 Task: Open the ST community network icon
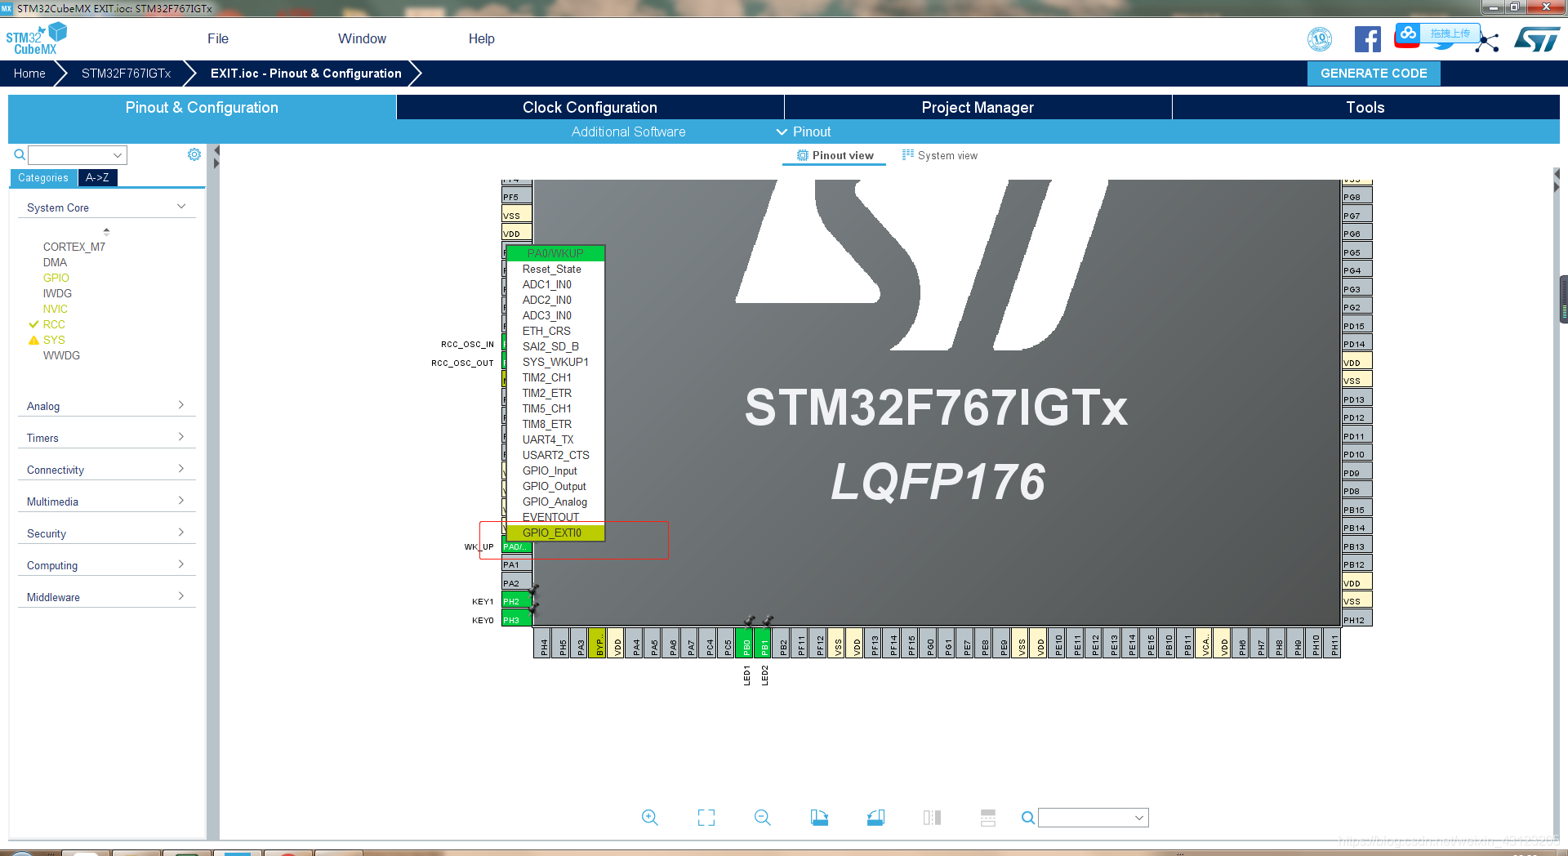click(1488, 42)
